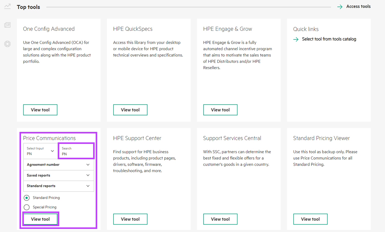
Task: Open the support lifebuoy sidebar icon
Action: (x=7, y=44)
